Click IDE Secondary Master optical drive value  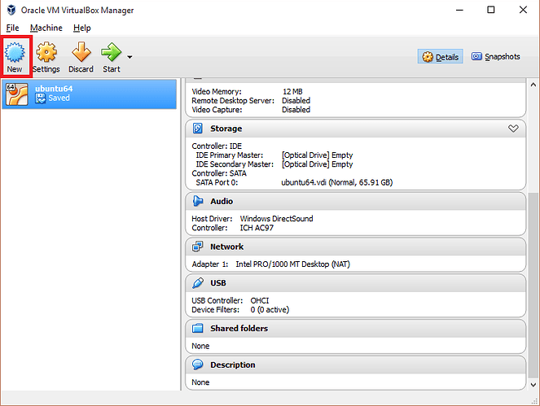[317, 164]
